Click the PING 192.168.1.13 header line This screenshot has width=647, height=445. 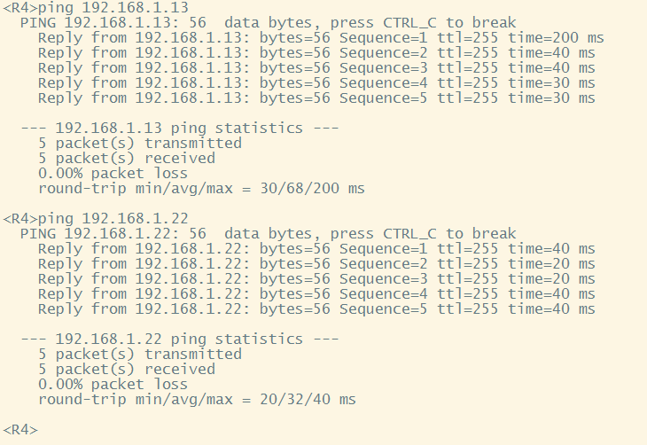268,23
